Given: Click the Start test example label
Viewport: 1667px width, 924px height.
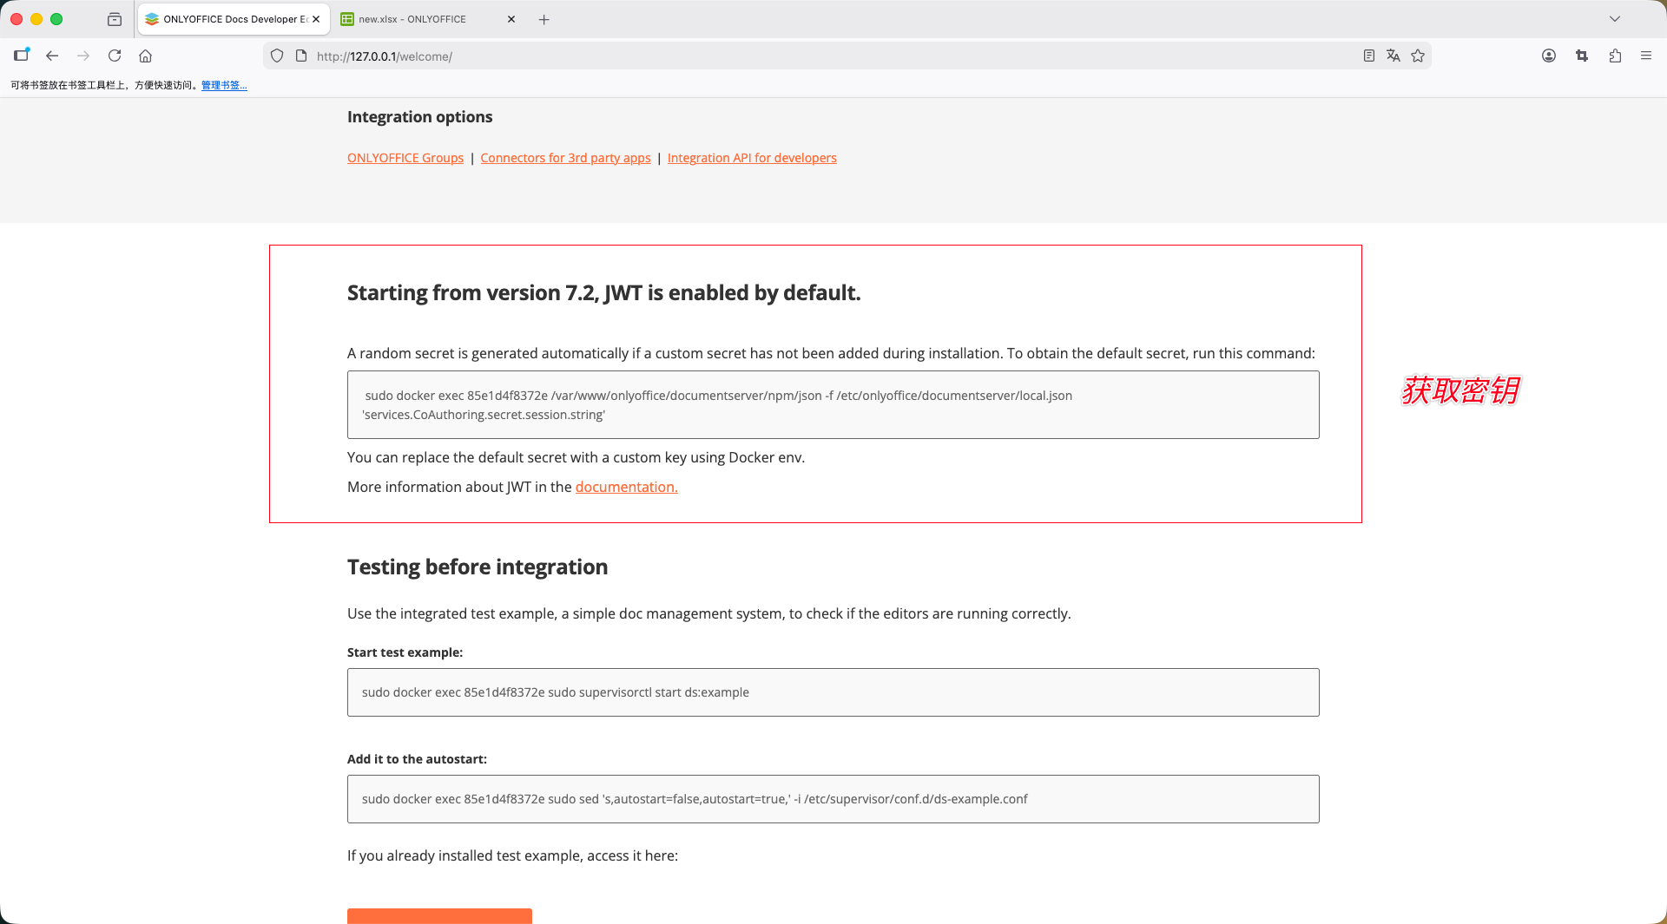Looking at the screenshot, I should click(x=405, y=652).
